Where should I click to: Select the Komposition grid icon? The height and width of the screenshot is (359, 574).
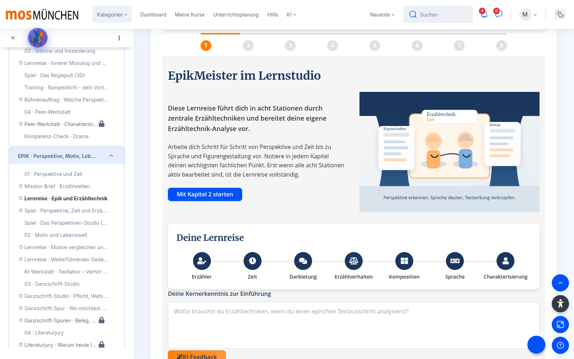pyautogui.click(x=404, y=261)
